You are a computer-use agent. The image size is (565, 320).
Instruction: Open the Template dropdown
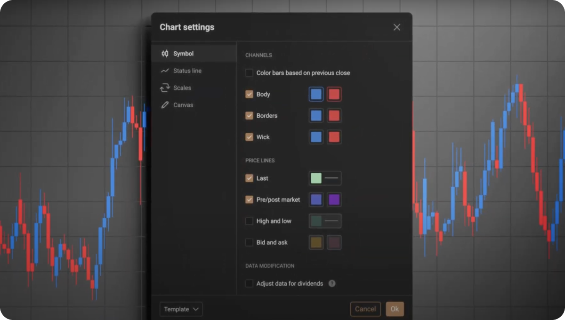coord(181,309)
